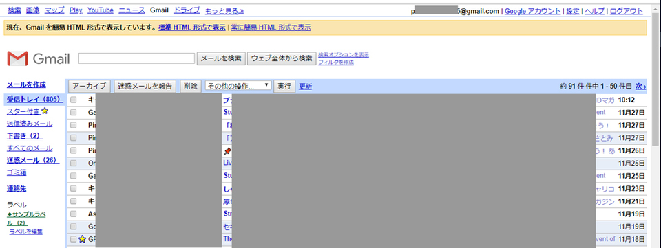Open the その他の操作 dropdown
This screenshot has width=661, height=248.
pyautogui.click(x=238, y=86)
